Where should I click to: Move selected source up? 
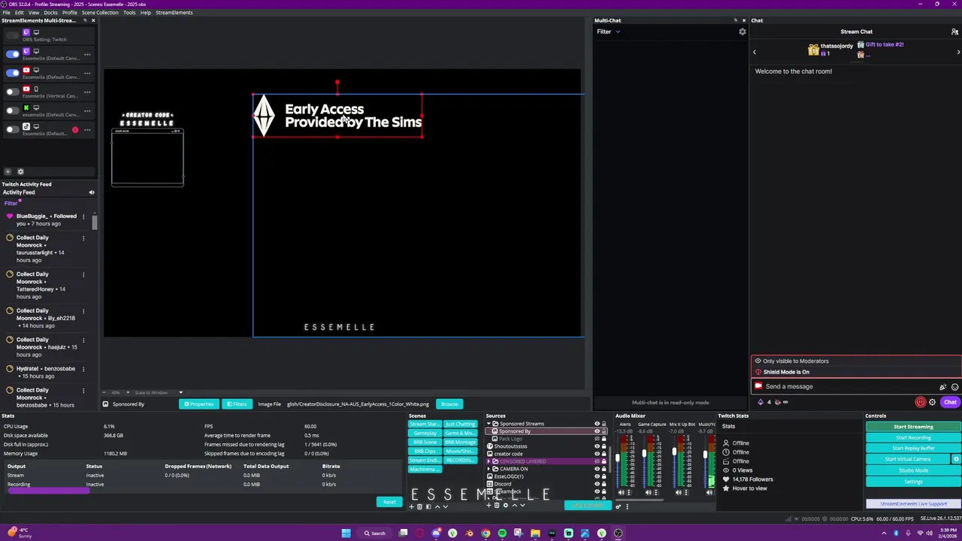coord(515,505)
